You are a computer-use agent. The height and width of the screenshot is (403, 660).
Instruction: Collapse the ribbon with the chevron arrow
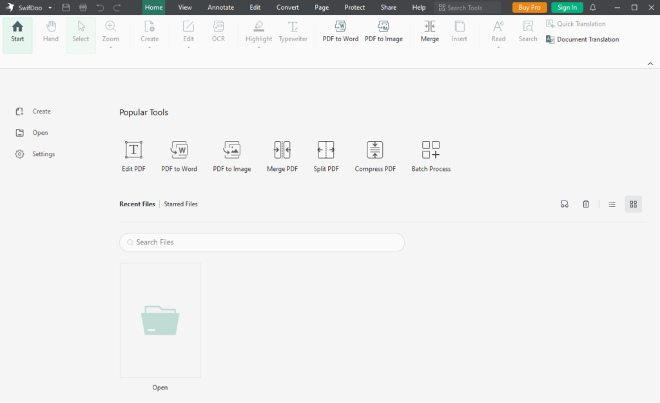(x=650, y=64)
